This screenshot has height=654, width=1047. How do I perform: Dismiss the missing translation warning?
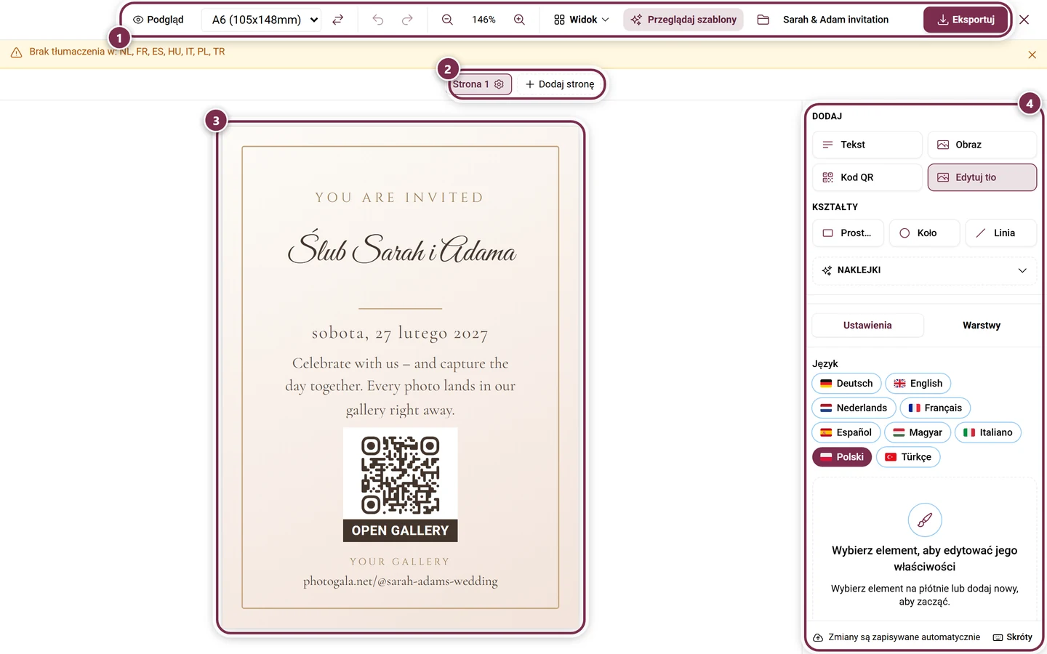tap(1032, 54)
